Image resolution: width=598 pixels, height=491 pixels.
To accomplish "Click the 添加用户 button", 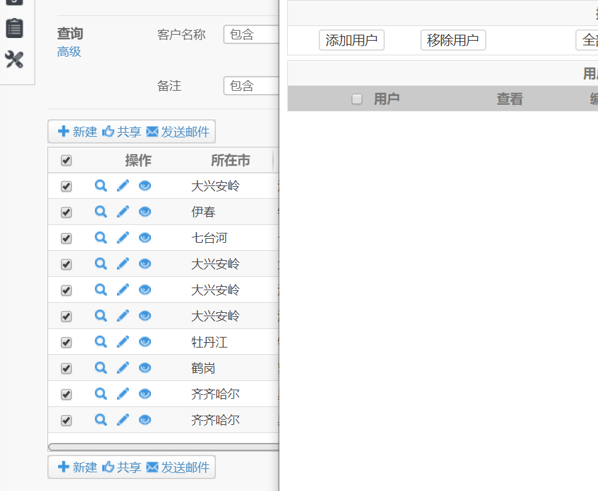I will [x=351, y=40].
